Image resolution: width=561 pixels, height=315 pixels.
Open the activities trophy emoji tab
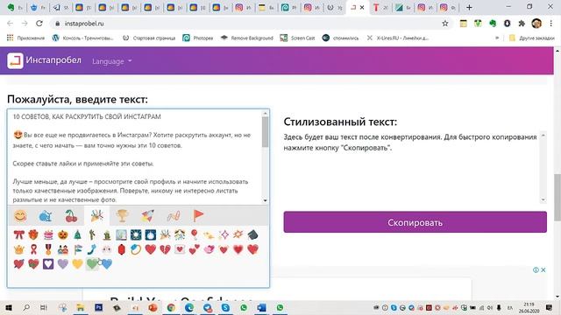tap(122, 215)
